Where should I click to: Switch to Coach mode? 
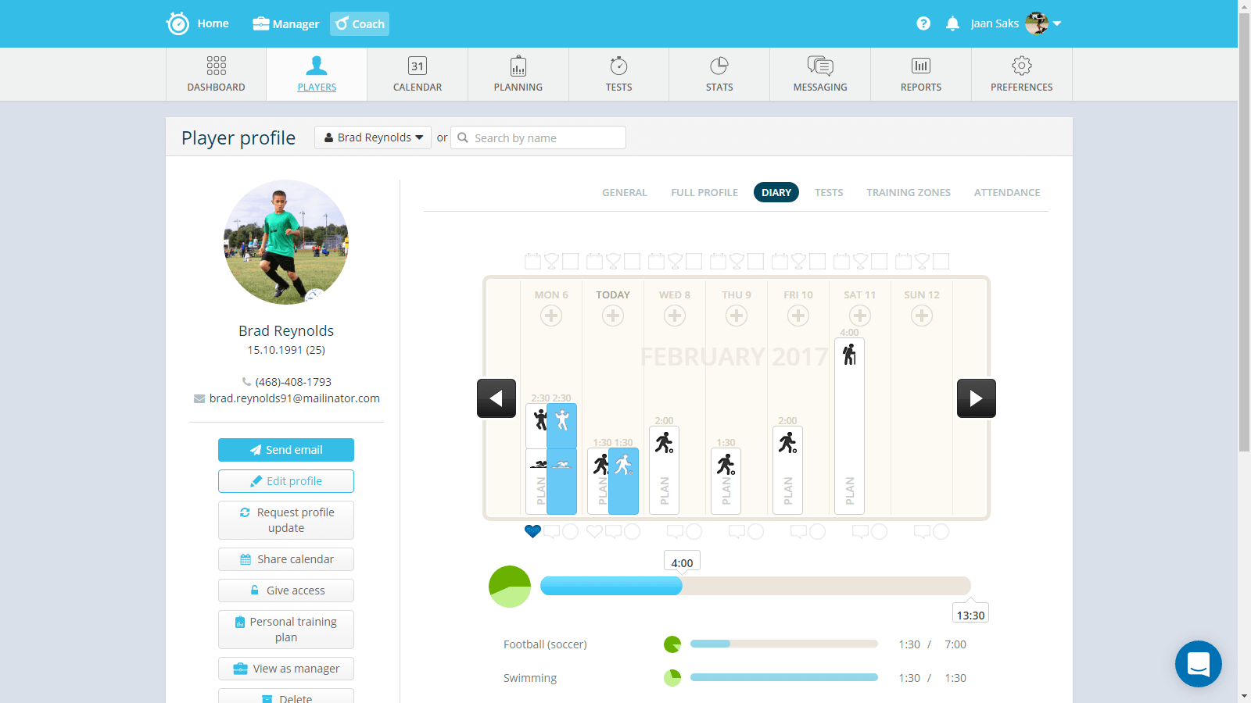point(360,23)
